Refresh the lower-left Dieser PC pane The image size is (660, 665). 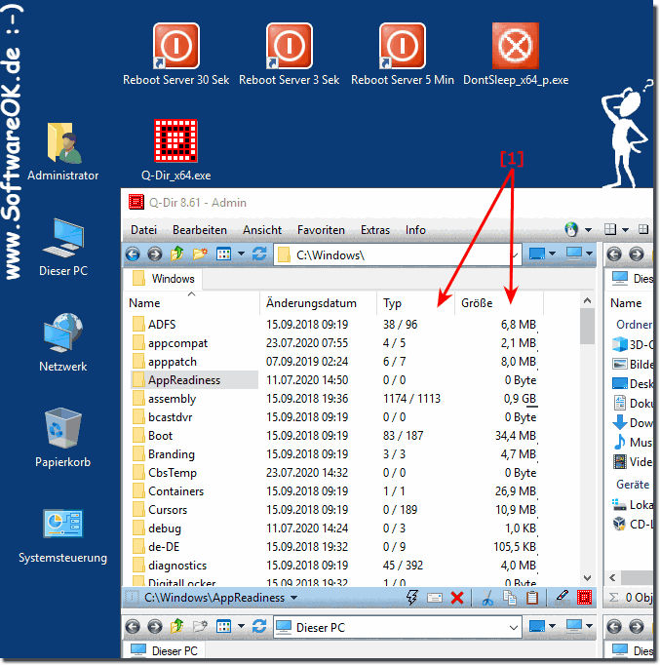(x=259, y=626)
